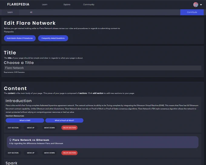The image size is (206, 165).
Task: Click the Contribute button
Action: coord(192,12)
